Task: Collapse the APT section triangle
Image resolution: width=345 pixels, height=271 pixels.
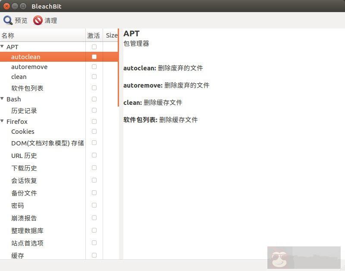Action: tap(4, 47)
